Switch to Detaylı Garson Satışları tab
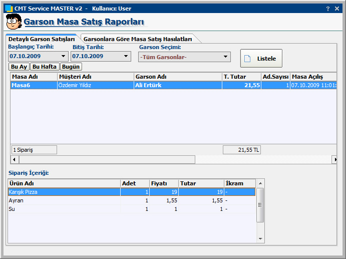346x259 pixels. (42, 39)
